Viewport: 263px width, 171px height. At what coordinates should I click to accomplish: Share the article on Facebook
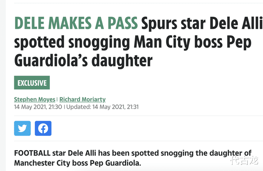43,128
